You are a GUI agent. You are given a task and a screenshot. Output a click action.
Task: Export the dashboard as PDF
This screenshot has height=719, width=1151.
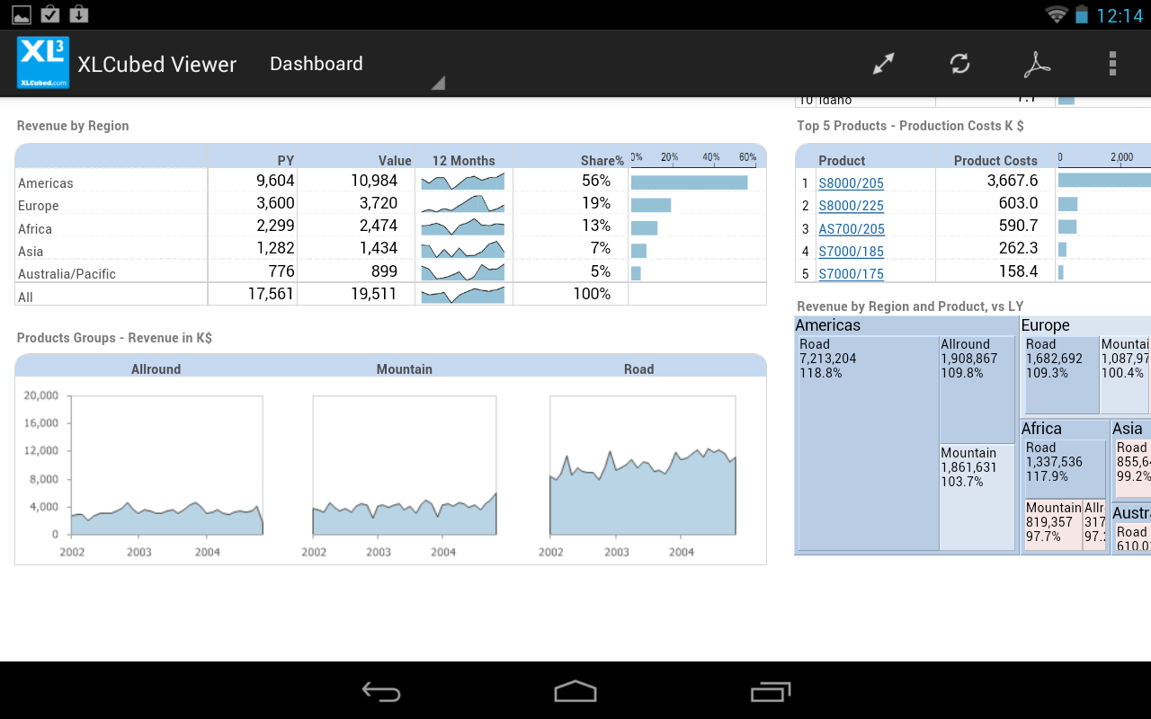[x=1037, y=63]
